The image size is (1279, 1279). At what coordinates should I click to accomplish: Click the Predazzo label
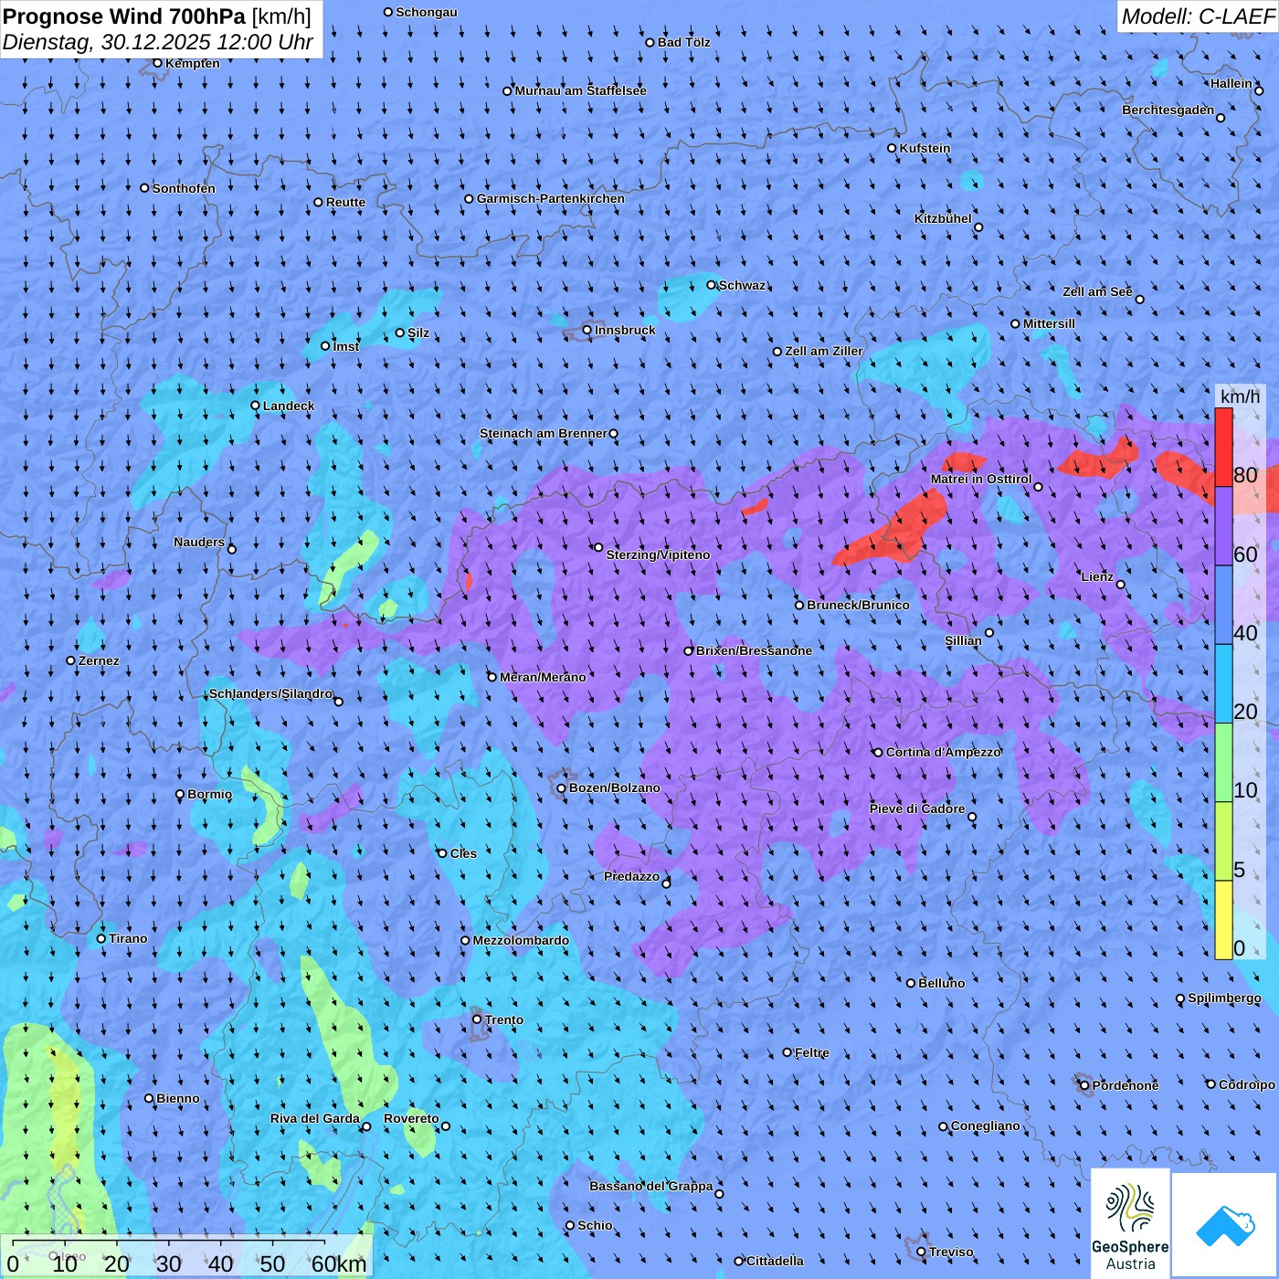click(x=631, y=876)
